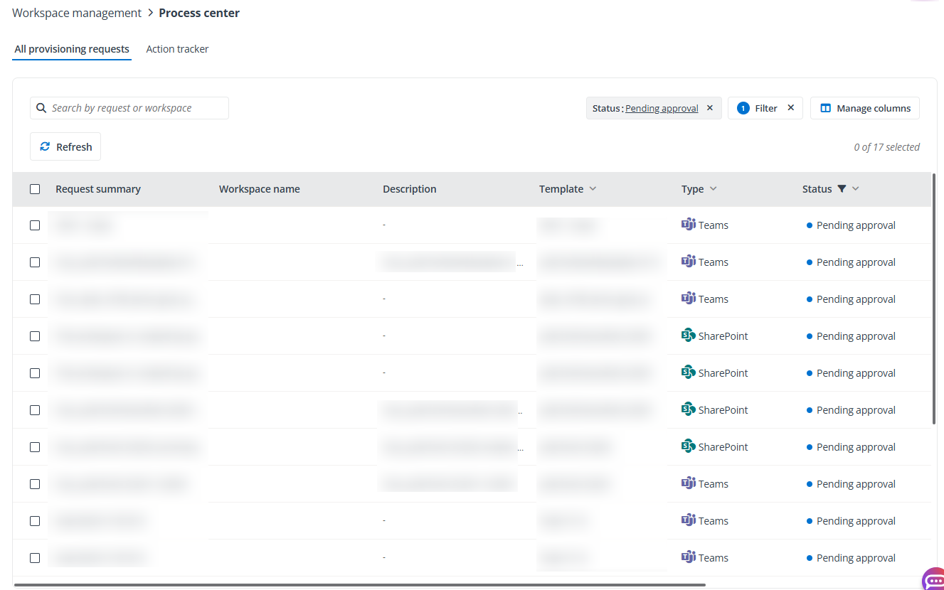Select the Teams icon in the first row
This screenshot has height=590, width=944.
point(689,225)
